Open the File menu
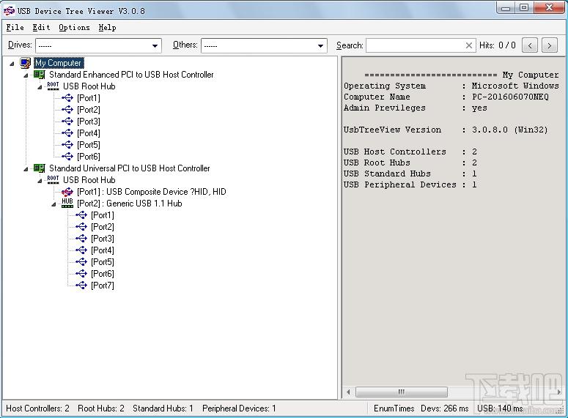 tap(15, 28)
